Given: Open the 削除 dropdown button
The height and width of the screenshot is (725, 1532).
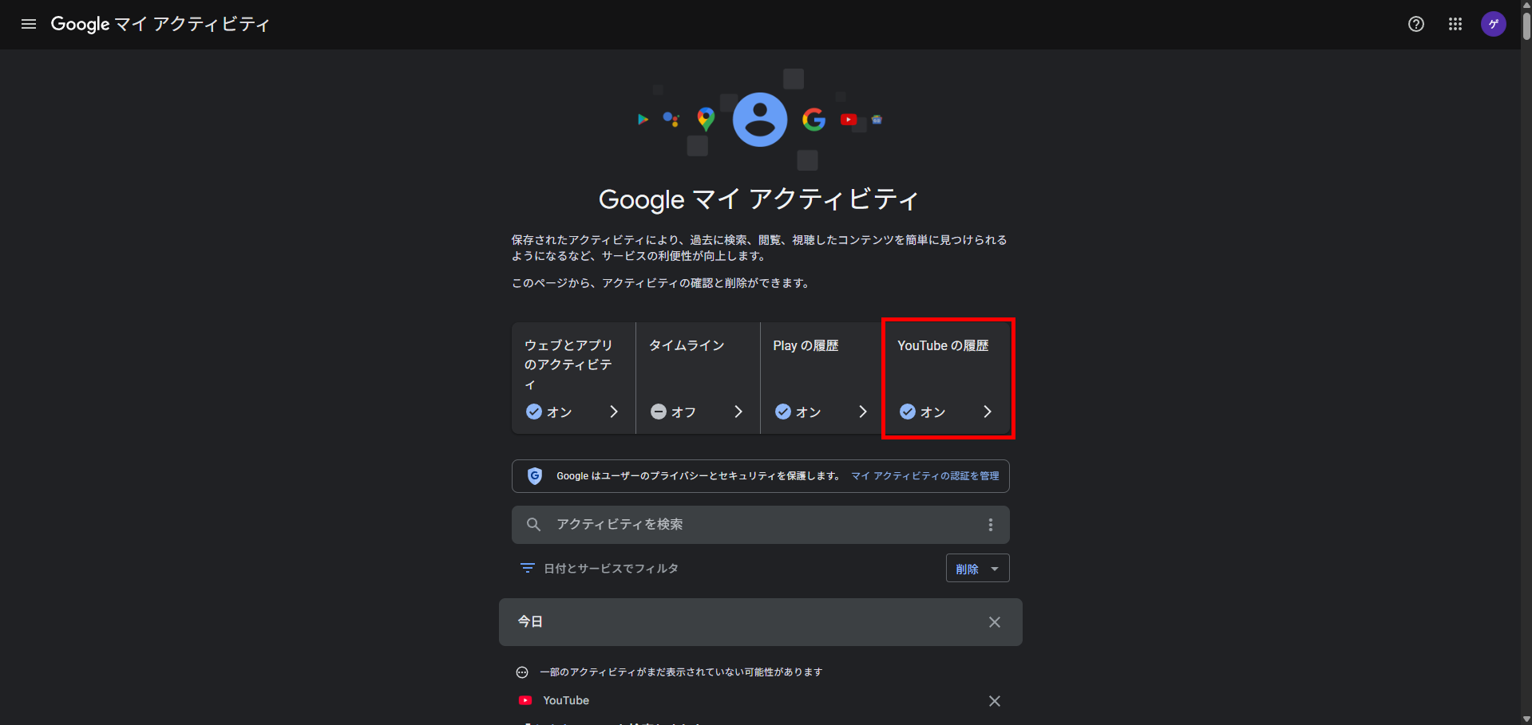Looking at the screenshot, I should (x=978, y=568).
